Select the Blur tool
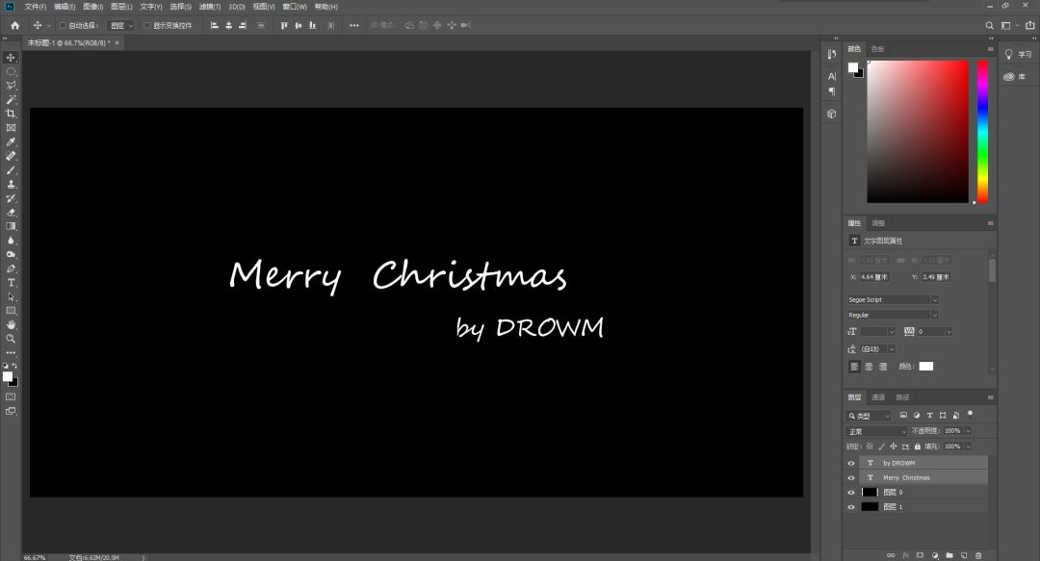This screenshot has width=1040, height=561. pyautogui.click(x=11, y=241)
